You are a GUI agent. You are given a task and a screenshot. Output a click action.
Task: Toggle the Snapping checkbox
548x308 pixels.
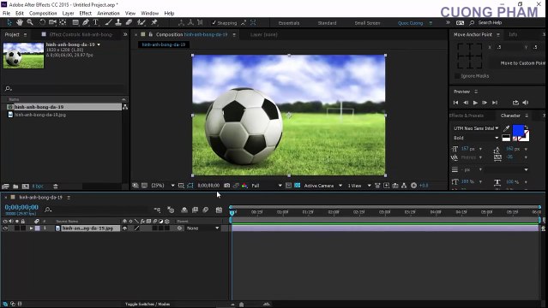point(214,23)
